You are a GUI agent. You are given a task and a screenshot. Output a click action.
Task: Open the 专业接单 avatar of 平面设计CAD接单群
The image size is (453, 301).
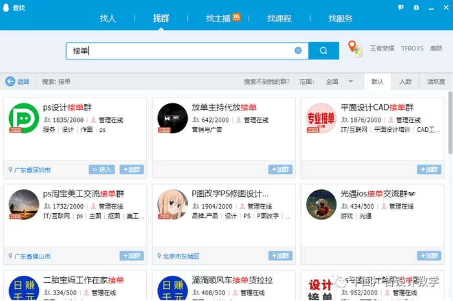point(322,118)
